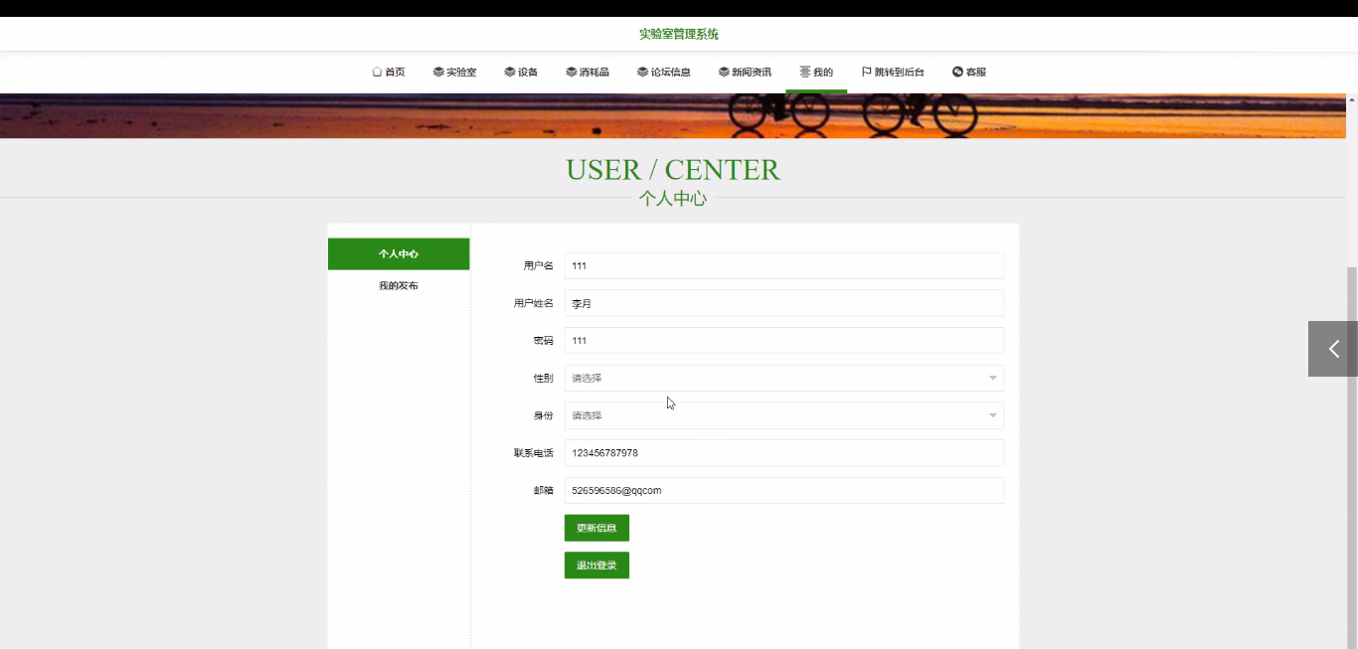Click the 联系电话 input field
Screen dimensions: 1358x649
[783, 452]
